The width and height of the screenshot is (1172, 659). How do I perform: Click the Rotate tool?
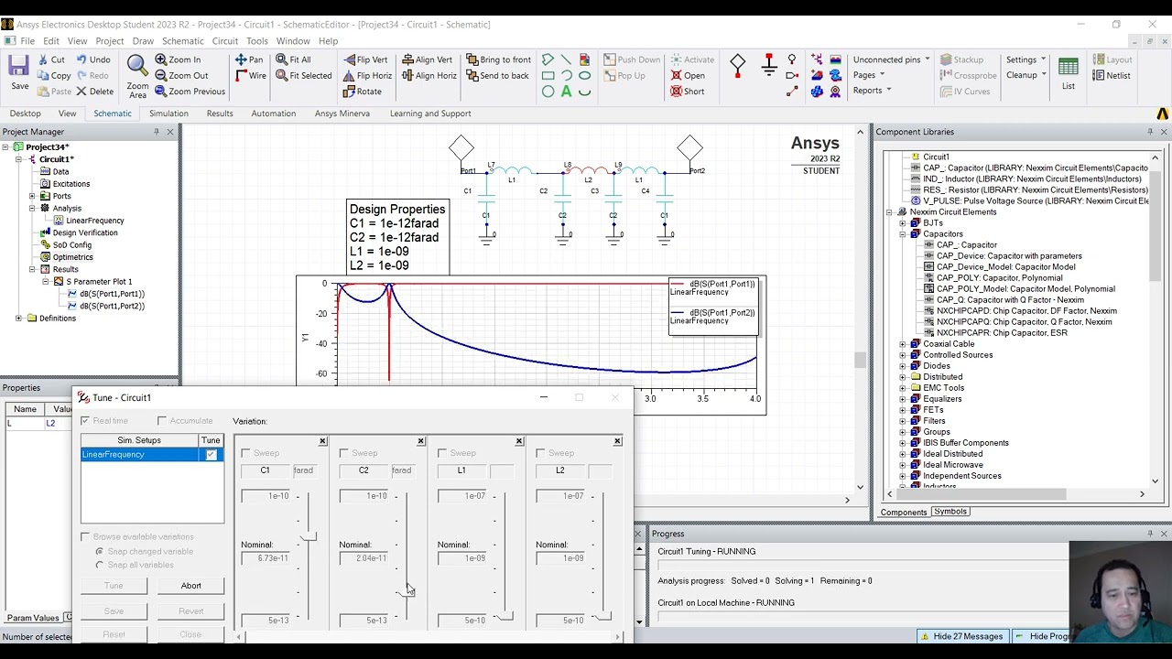(x=362, y=92)
